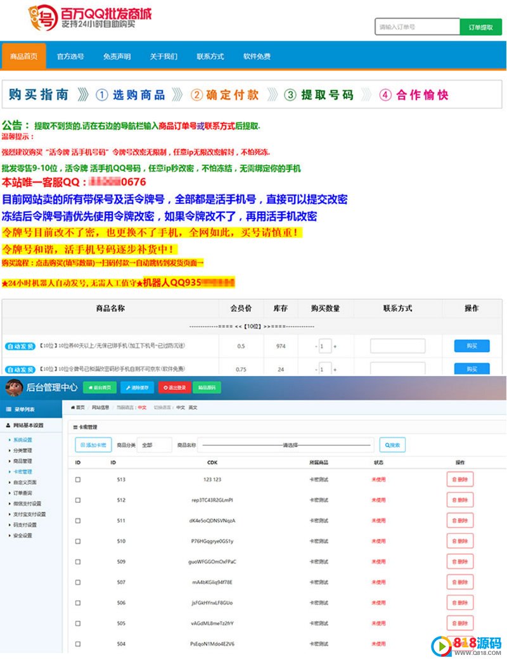The image size is (507, 660).
Task: Delete the CDK row with ID 512
Action: pos(460,500)
